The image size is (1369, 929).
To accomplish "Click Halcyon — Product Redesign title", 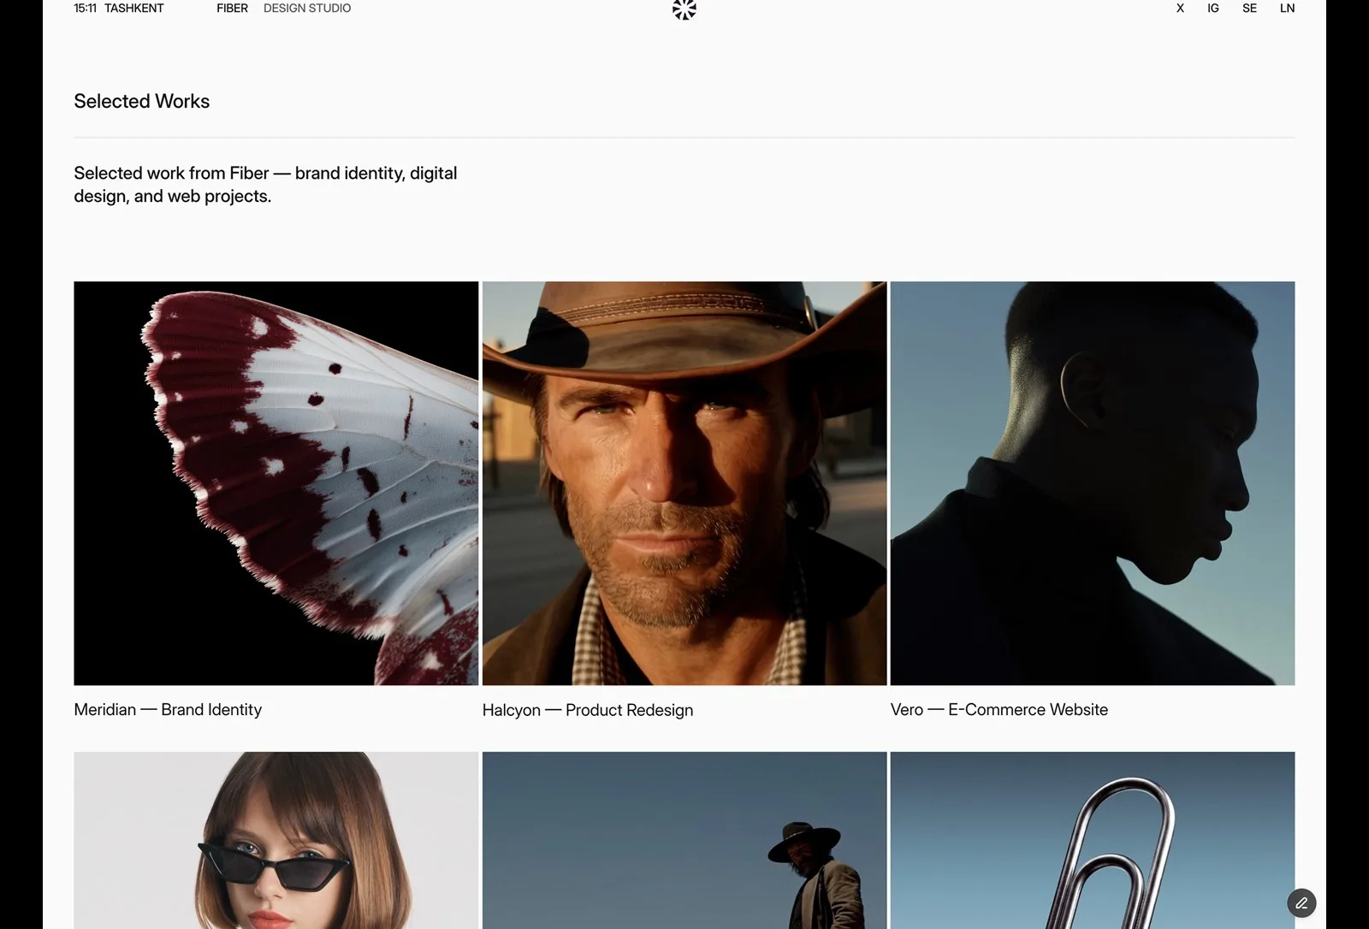I will [x=588, y=710].
